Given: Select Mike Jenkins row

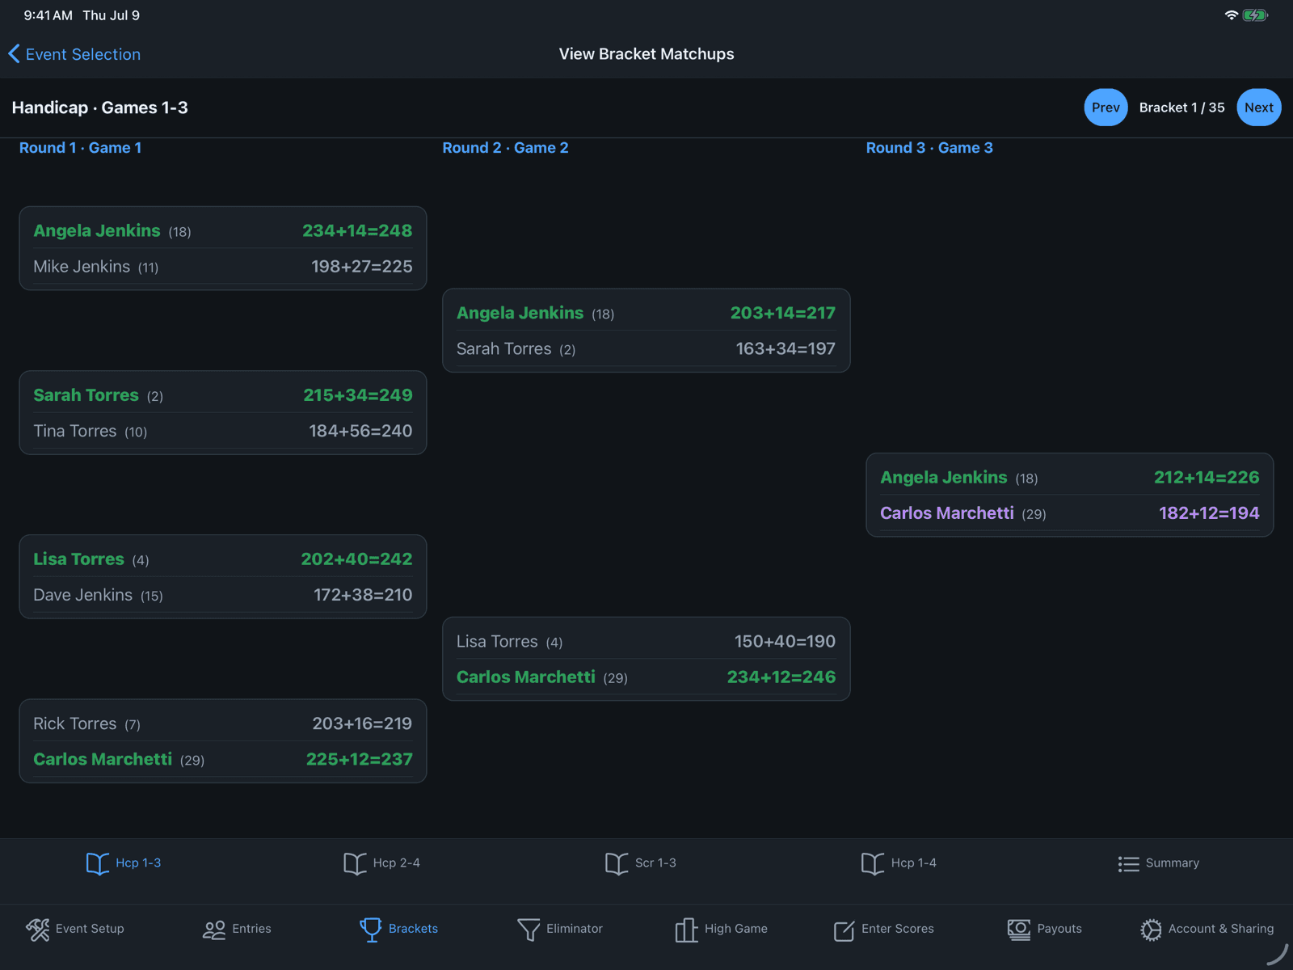Looking at the screenshot, I should click(x=223, y=267).
